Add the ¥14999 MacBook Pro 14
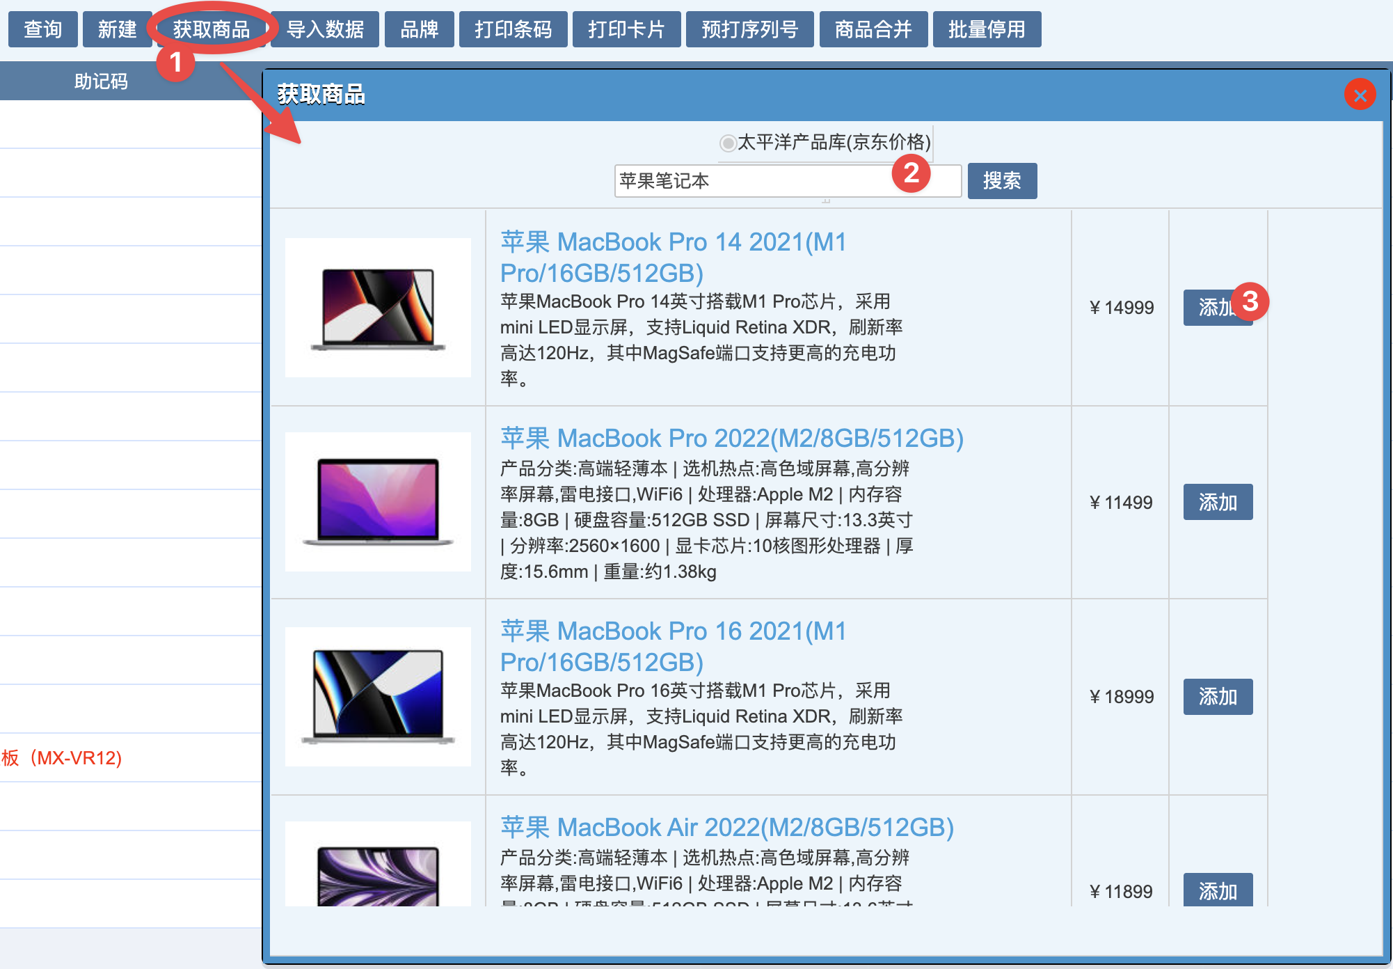This screenshot has height=969, width=1393. click(1218, 307)
